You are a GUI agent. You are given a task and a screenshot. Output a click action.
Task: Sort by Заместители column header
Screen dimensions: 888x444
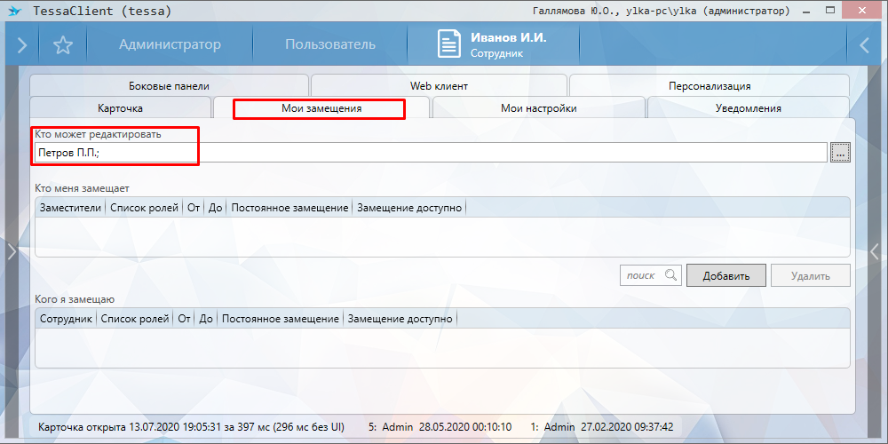71,208
